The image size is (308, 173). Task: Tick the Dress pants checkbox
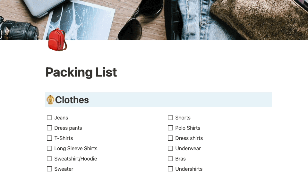49,128
